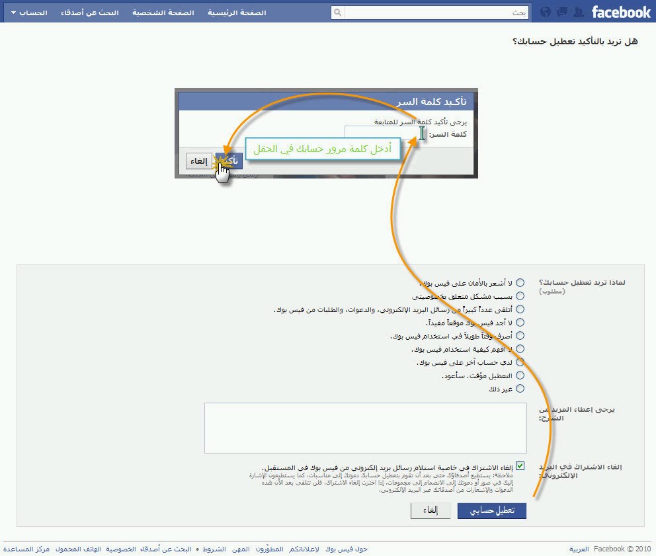This screenshot has height=556, width=656.
Task: Select radio التعطيل مؤقت، سأعود
Action: point(520,376)
